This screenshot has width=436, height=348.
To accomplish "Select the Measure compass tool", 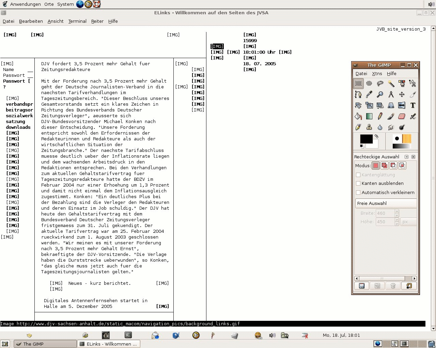I will point(391,94).
